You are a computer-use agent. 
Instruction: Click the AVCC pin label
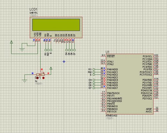tap(149, 112)
